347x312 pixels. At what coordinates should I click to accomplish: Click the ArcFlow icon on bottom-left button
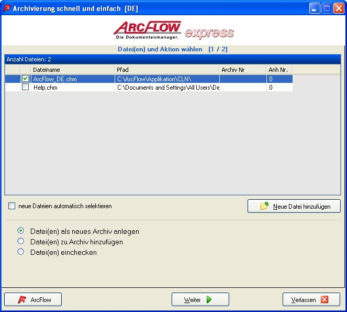coord(22,299)
